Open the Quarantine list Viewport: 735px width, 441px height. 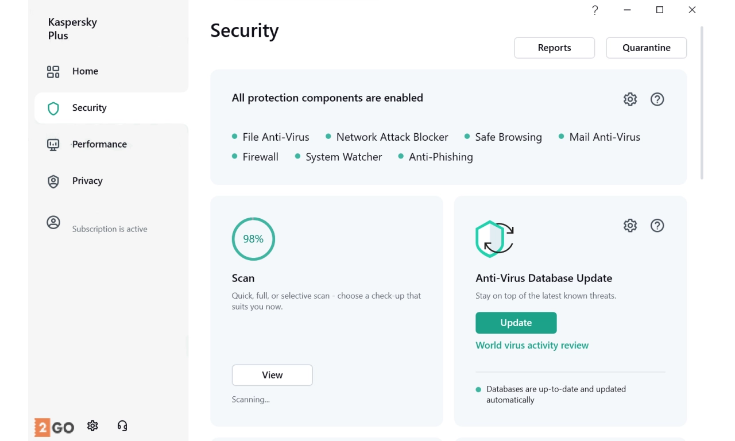[x=646, y=48]
